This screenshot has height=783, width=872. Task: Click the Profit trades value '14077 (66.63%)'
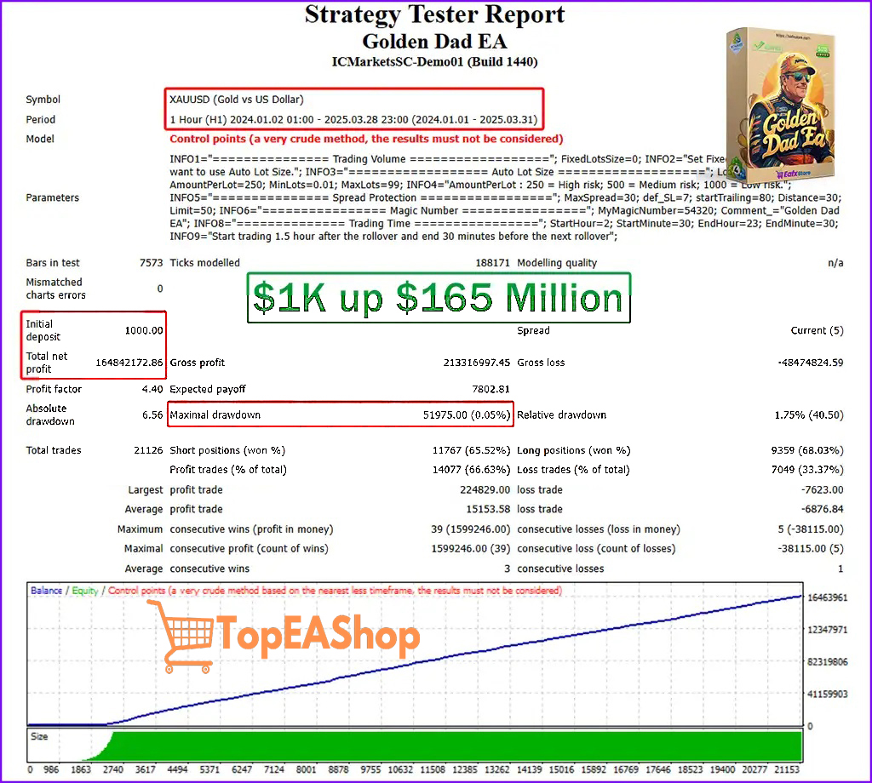point(471,470)
